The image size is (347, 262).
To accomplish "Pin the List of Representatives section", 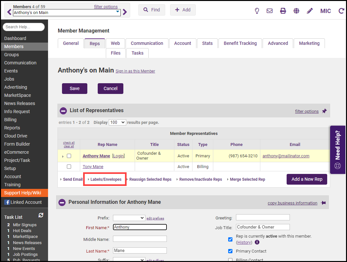I will 324,111.
